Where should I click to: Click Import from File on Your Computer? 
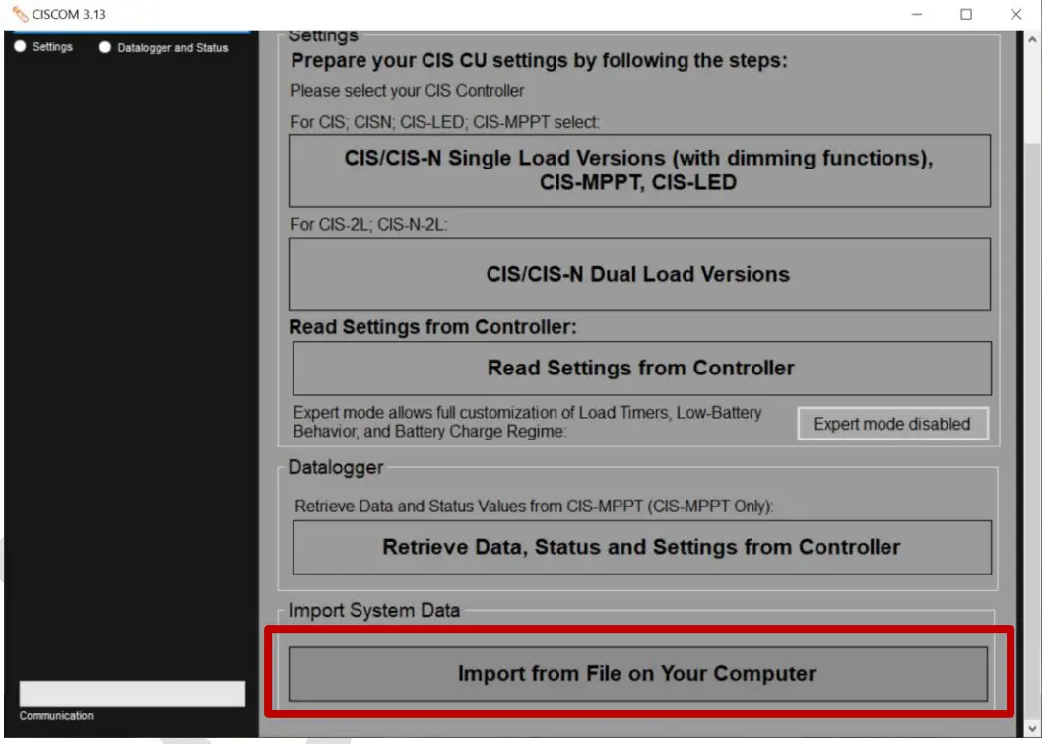[639, 673]
